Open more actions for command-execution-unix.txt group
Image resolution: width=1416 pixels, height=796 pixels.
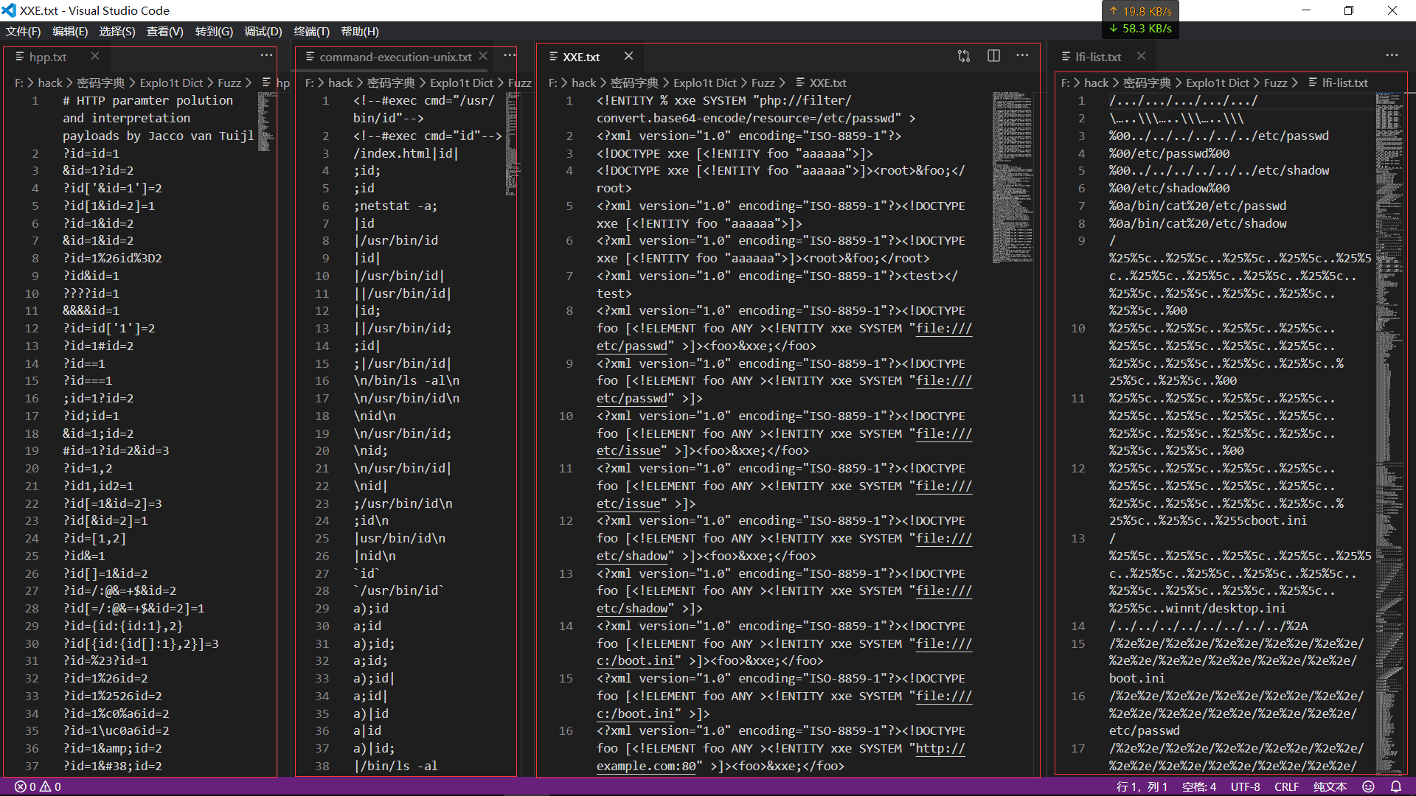click(510, 56)
